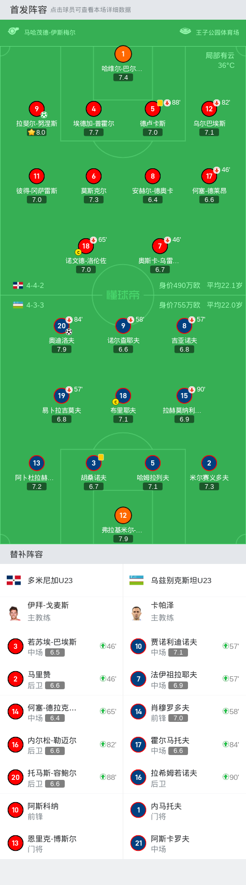Open substitute 阿斯科纳 forward number 10
The height and width of the screenshot is (885, 246).
62,810
